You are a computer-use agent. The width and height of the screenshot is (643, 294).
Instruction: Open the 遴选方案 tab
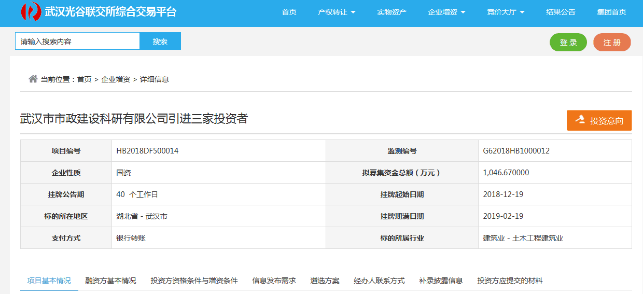325,281
